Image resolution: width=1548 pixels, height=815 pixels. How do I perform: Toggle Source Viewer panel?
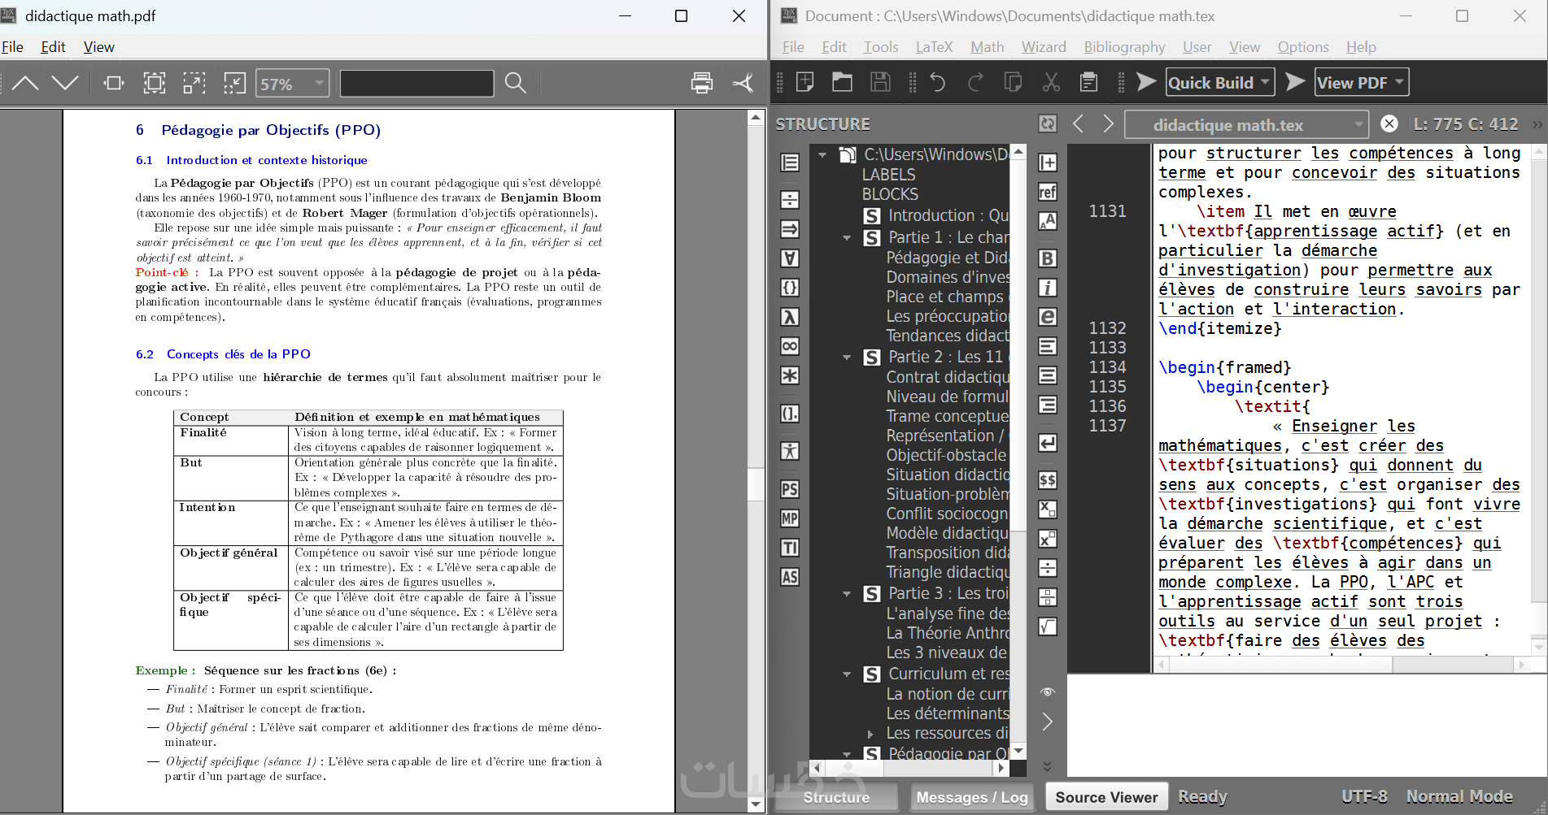pos(1106,797)
